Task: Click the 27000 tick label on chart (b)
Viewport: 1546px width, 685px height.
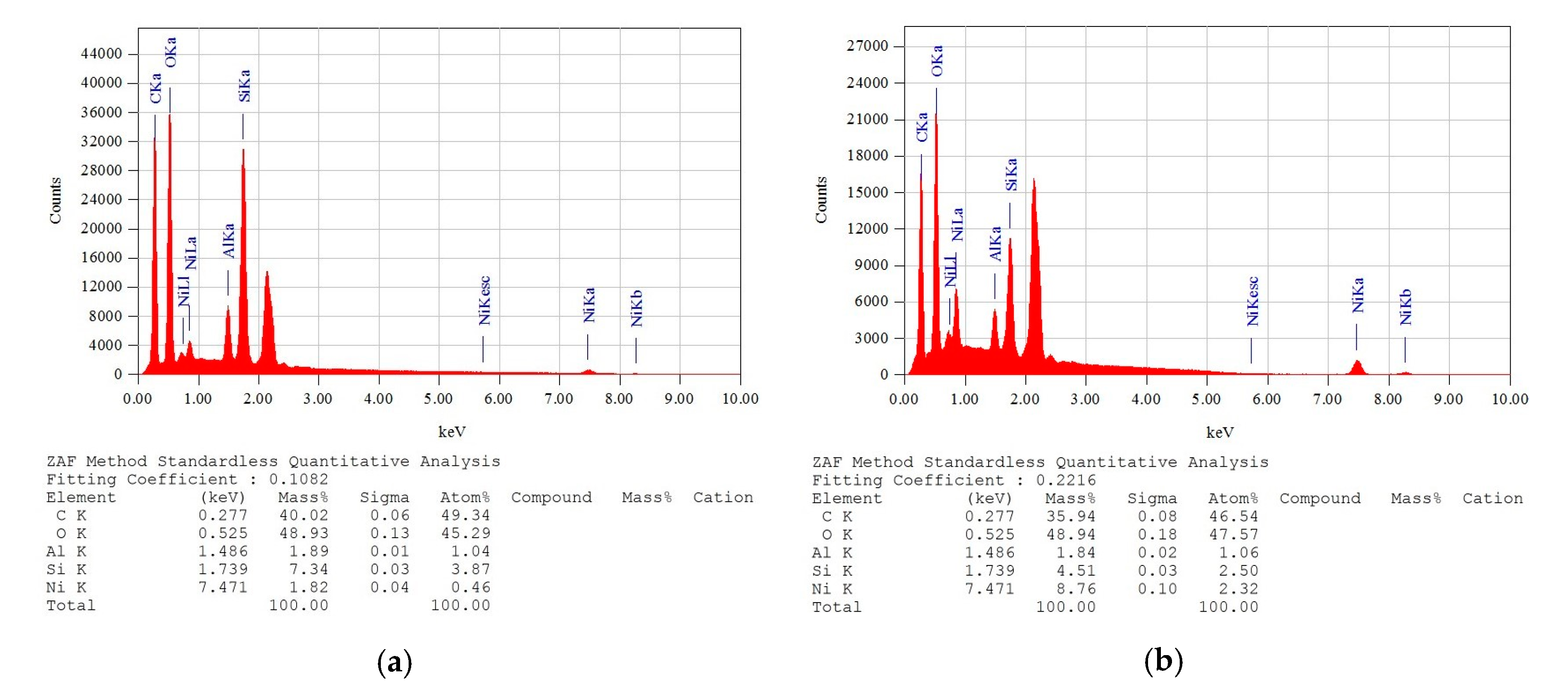Action: tap(867, 46)
